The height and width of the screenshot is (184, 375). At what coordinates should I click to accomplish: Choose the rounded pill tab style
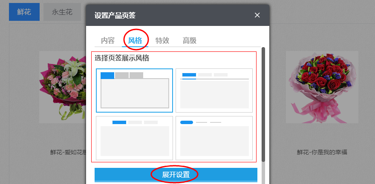click(214, 138)
